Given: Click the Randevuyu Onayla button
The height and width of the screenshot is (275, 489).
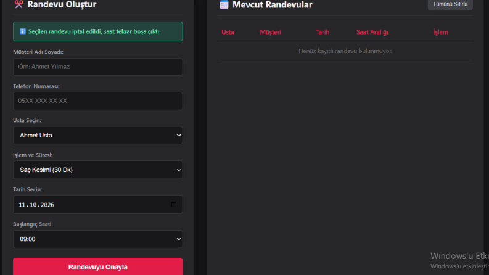Looking at the screenshot, I should pos(97,266).
